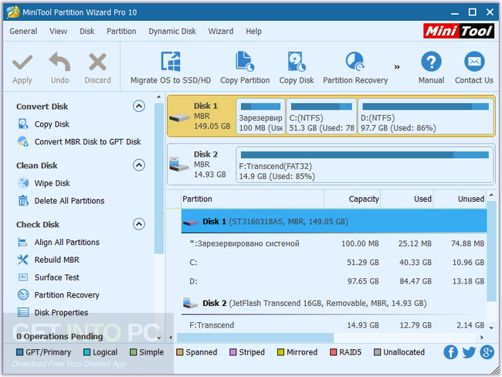Sort by the Unused column header
This screenshot has width=502, height=377.
tap(460, 199)
